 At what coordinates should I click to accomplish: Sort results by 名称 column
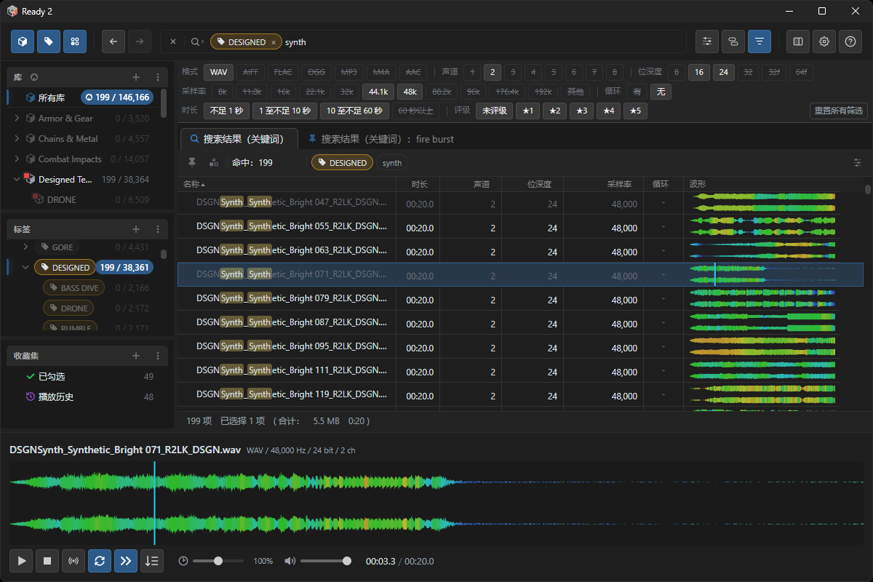click(287, 184)
